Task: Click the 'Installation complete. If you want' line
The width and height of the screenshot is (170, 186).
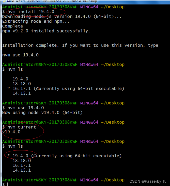Action: (80, 45)
